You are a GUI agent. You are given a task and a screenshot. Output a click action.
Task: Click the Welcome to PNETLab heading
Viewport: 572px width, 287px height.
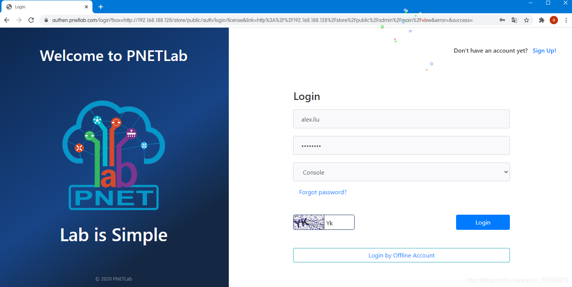tap(114, 56)
